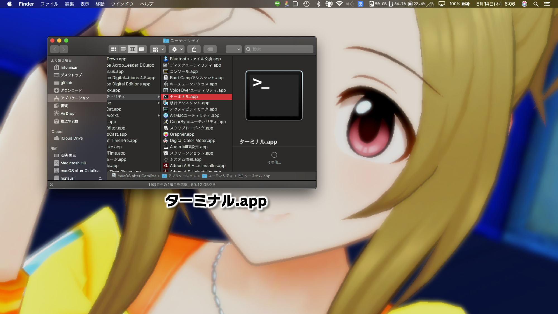Select 移行アシスタント.app

tap(197, 103)
